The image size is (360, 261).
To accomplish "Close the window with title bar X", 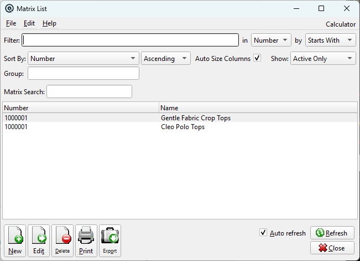I will point(347,8).
